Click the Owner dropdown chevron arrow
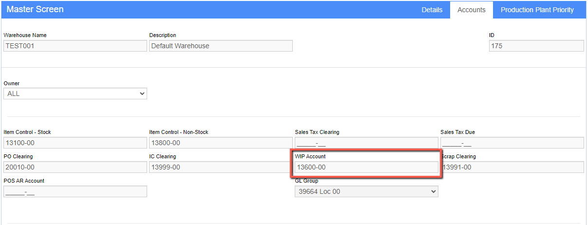The image size is (588, 225). (x=142, y=94)
